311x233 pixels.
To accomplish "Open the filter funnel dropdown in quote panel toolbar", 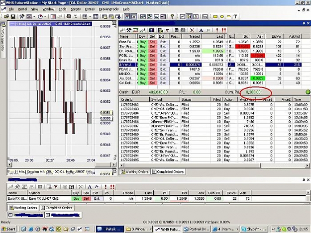I will coord(167,30).
